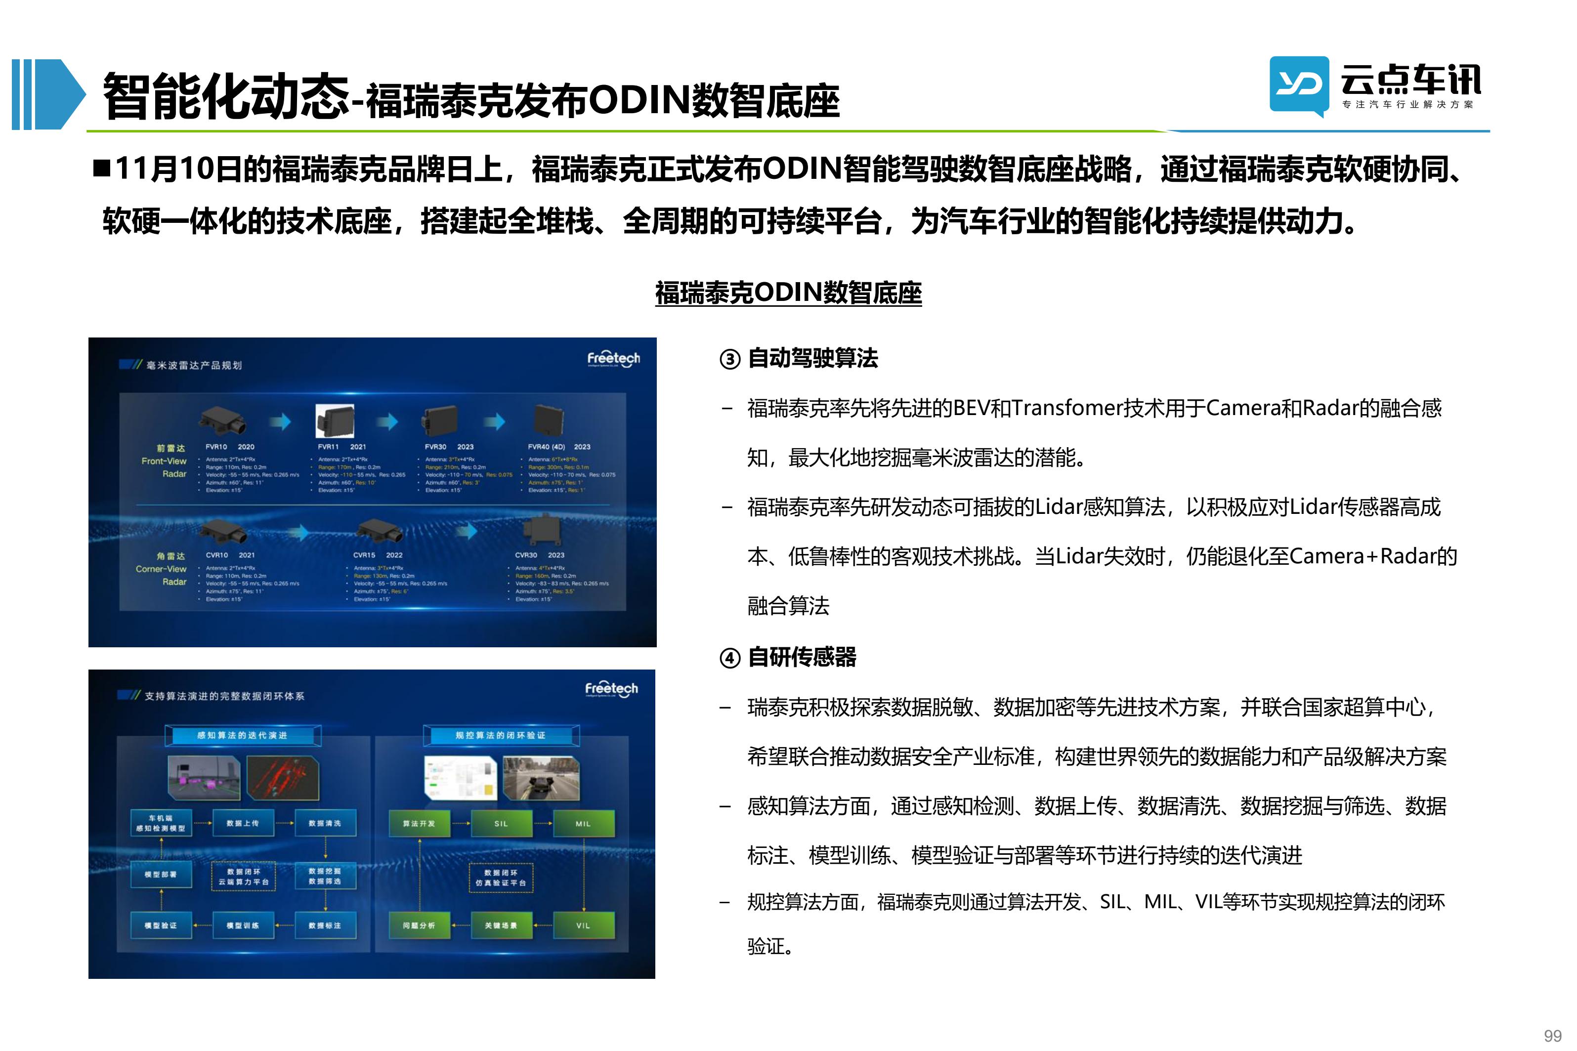Click the camera perception scene thumbnail with pink boxes
Viewport: 1577px width, 1051px height.
(x=204, y=778)
